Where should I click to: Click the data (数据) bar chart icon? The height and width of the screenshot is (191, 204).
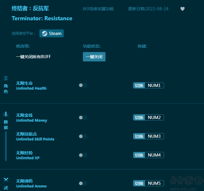click(6, 114)
